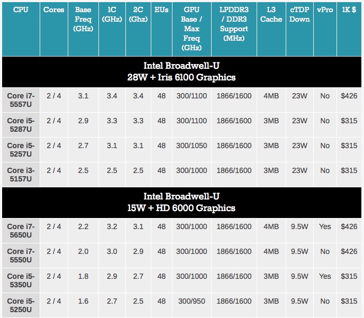Select the 300/1050 GPU frequency cell
Screen dimensions: 364x318
[x=191, y=146]
